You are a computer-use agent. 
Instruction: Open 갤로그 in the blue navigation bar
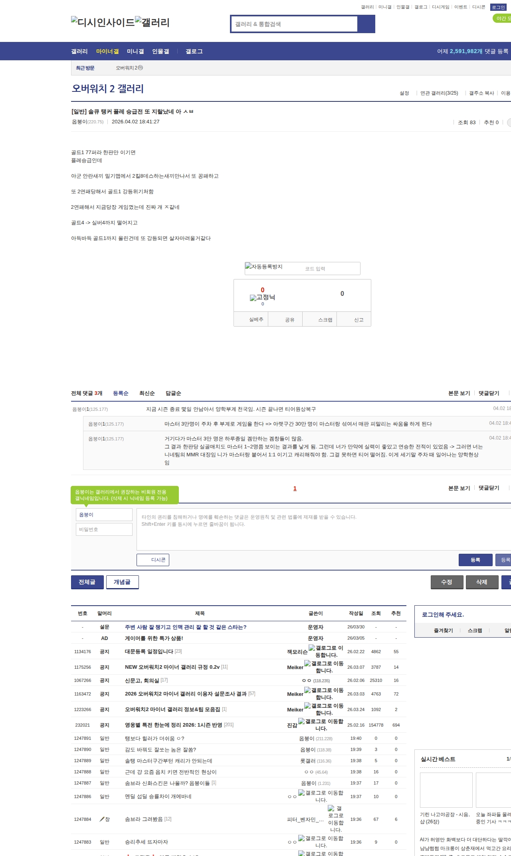[x=194, y=51]
